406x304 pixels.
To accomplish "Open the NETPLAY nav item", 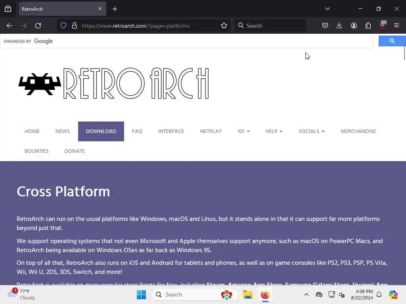I will [211, 131].
